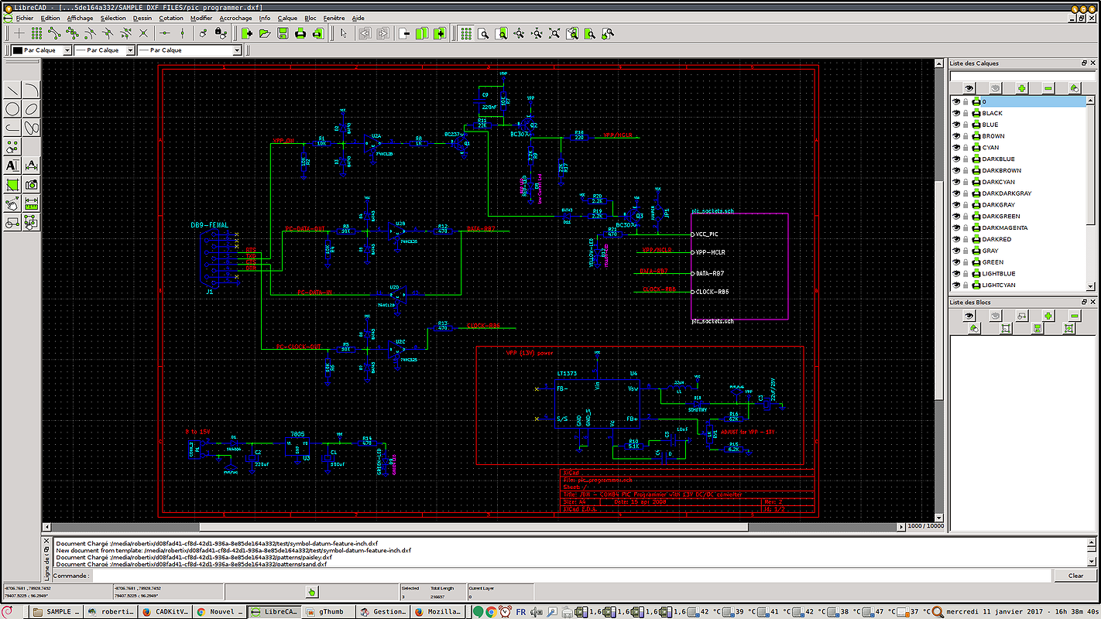Save the current drawing
The width and height of the screenshot is (1101, 619).
coord(283,33)
